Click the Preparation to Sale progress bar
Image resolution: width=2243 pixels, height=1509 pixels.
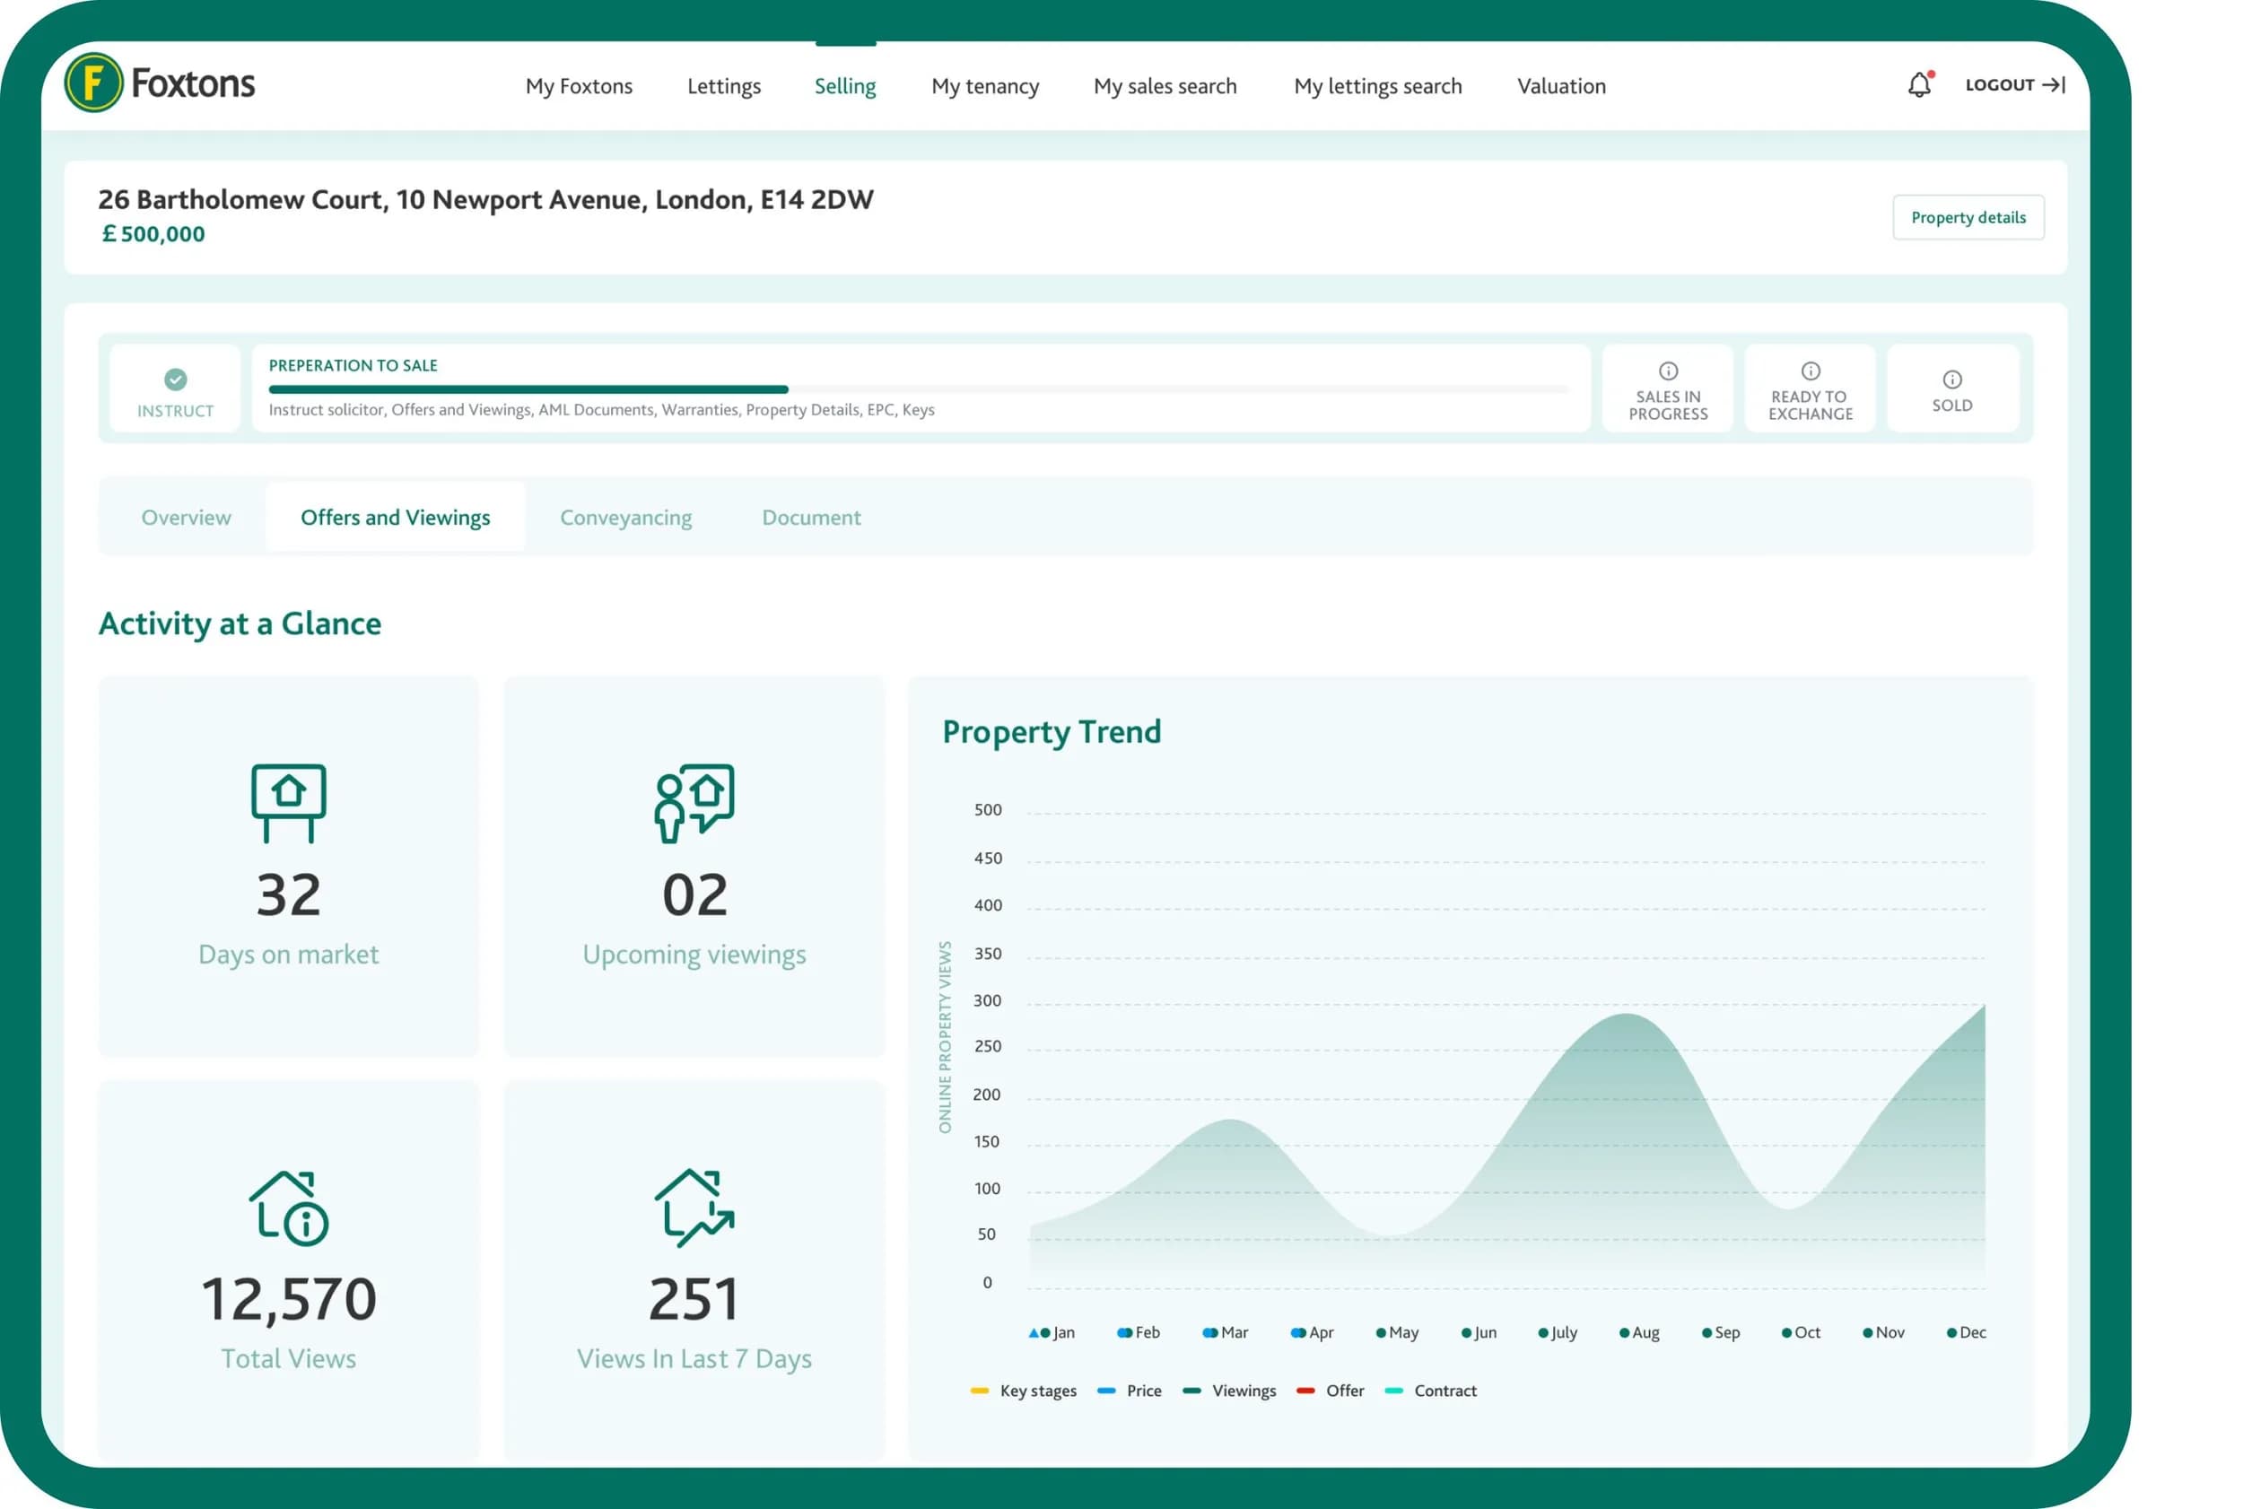click(918, 389)
